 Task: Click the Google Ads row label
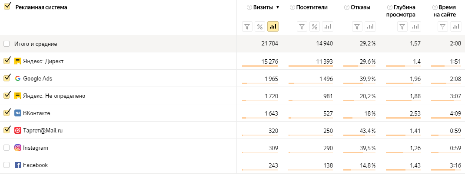(37, 78)
